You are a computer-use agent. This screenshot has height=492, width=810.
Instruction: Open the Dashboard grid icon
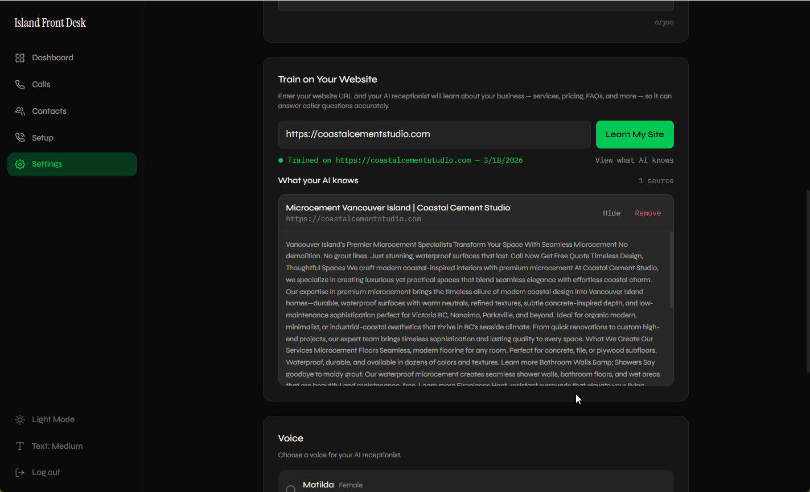tap(19, 57)
